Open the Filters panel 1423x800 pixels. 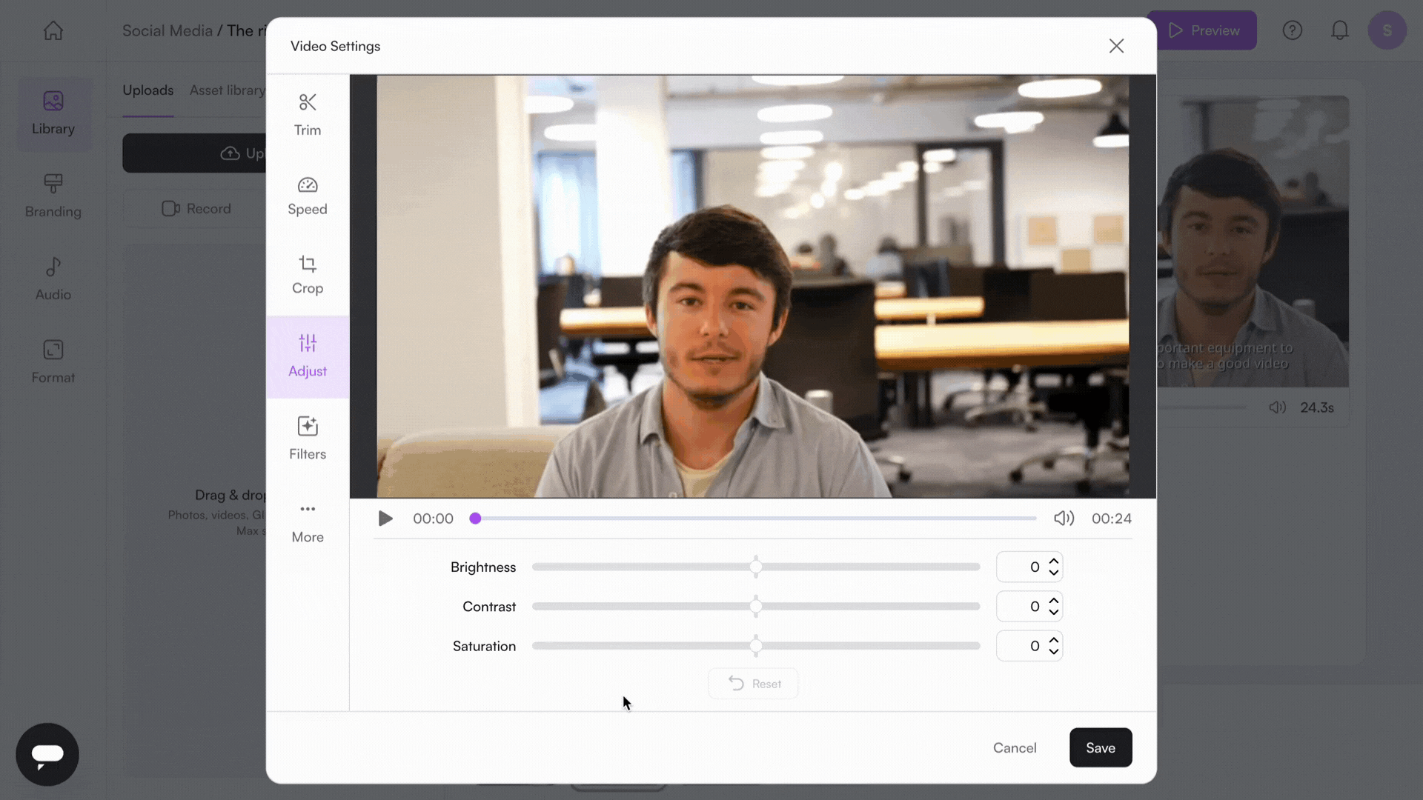click(308, 439)
